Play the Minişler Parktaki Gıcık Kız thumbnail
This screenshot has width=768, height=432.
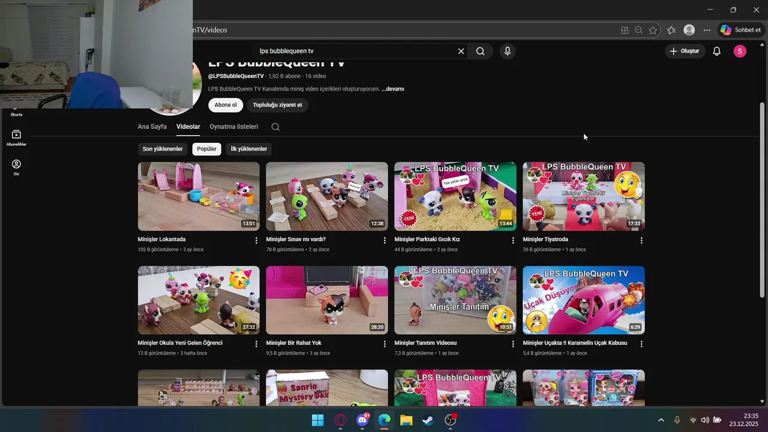click(455, 196)
